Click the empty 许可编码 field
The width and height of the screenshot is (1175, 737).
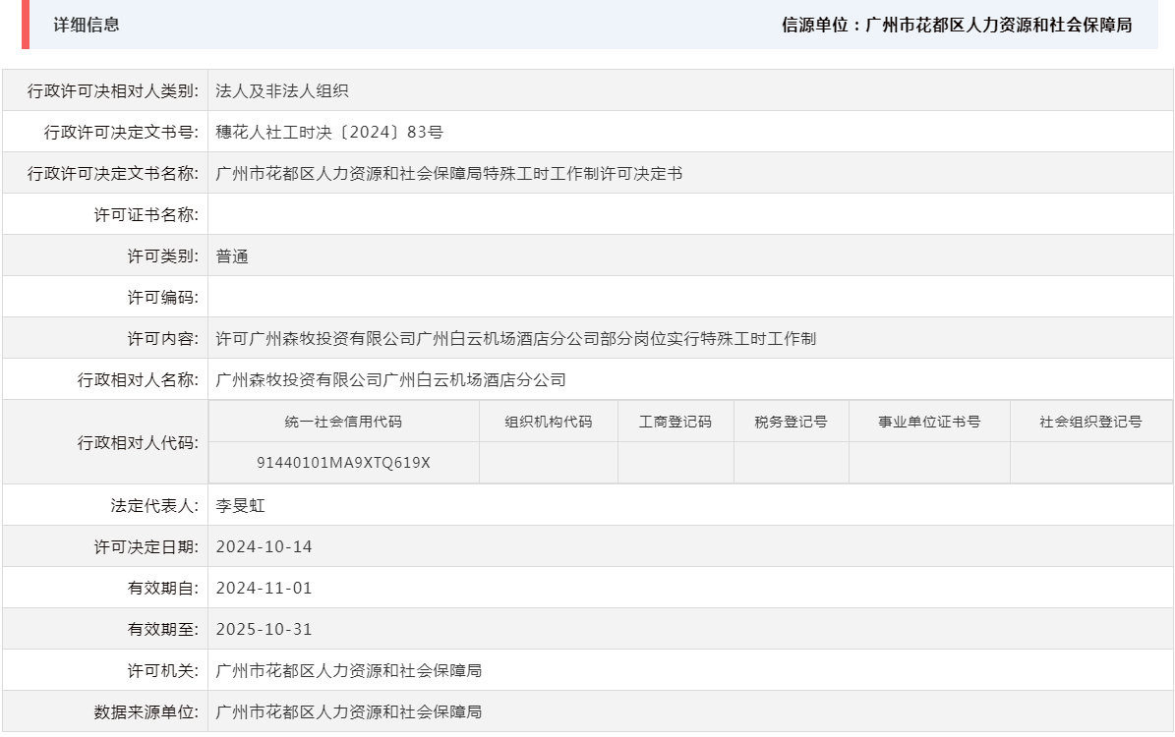(393, 296)
